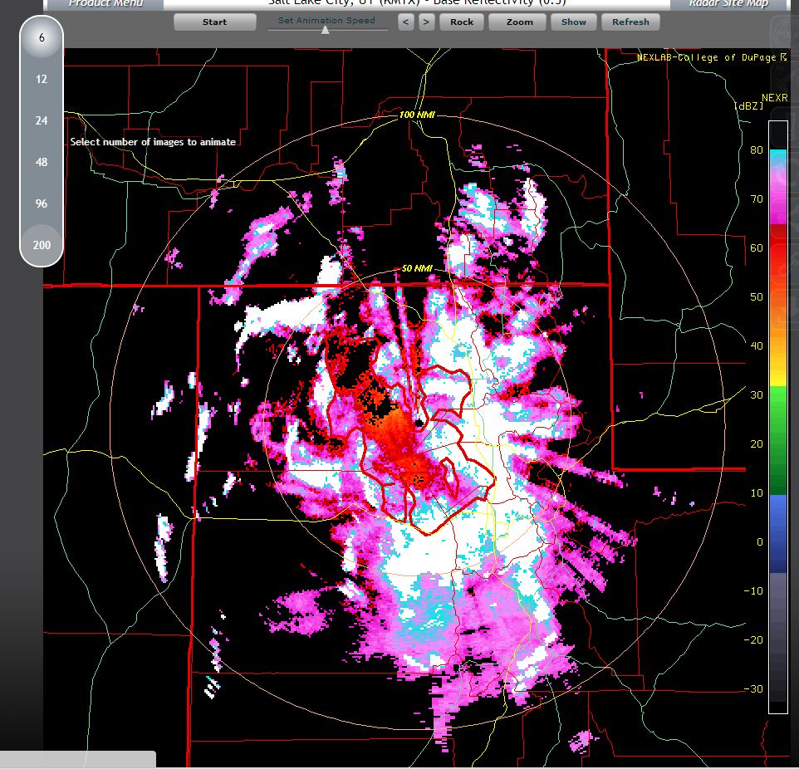Set animation to 200 images
Image resolution: width=799 pixels, height=769 pixels.
(42, 246)
